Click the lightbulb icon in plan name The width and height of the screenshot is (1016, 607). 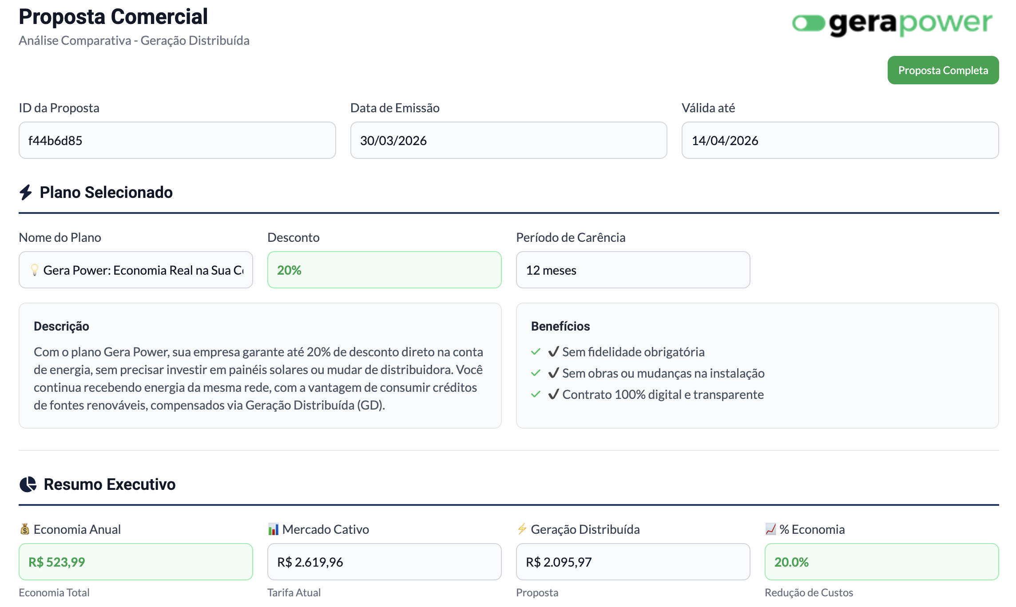coord(34,270)
